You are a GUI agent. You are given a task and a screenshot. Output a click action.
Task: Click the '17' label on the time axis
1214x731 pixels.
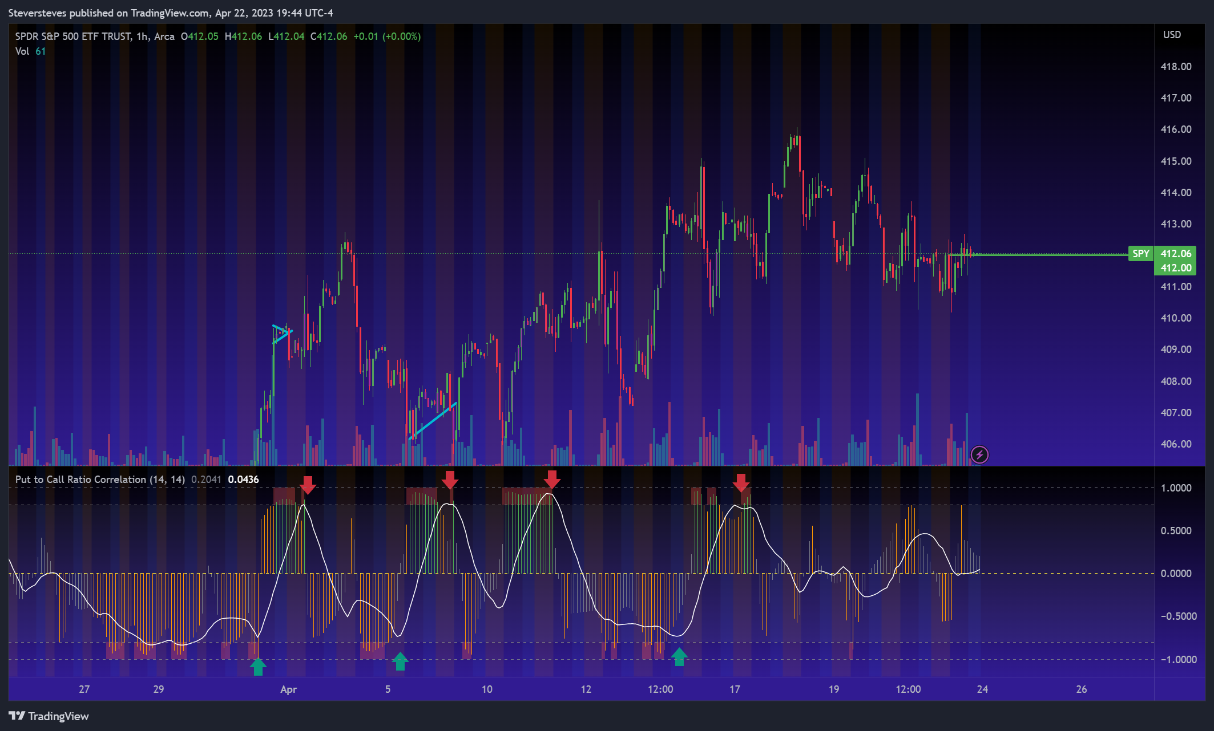(x=735, y=689)
